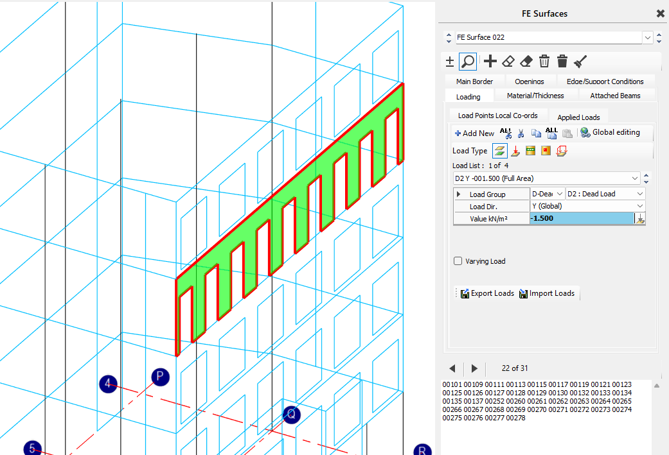Click the outlined trash bin icon

pos(544,62)
